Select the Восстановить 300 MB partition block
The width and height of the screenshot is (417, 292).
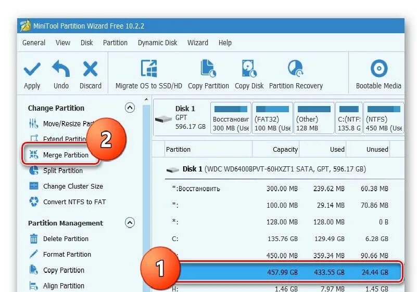[231, 118]
